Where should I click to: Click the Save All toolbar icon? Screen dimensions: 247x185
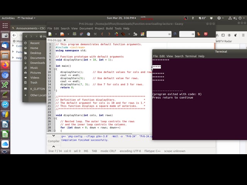click(81, 34)
